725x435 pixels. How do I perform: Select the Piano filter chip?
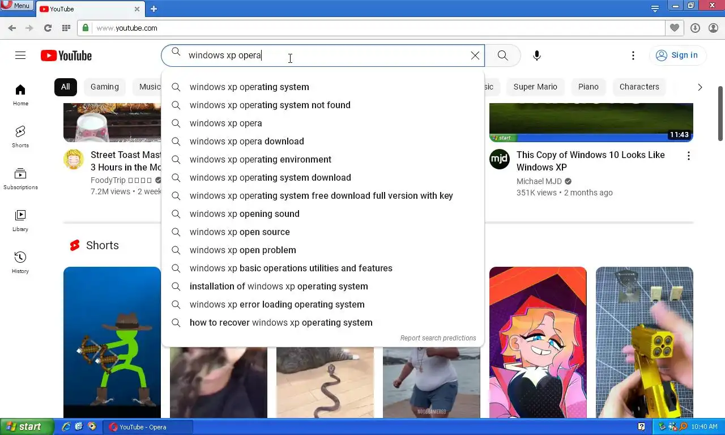(588, 87)
